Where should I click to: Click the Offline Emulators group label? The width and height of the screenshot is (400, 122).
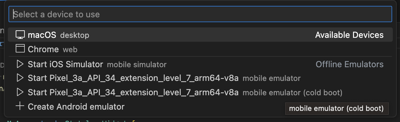point(350,64)
